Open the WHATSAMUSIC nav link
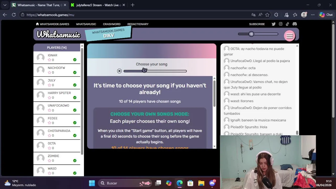The height and width of the screenshot is (189, 336). (86, 24)
